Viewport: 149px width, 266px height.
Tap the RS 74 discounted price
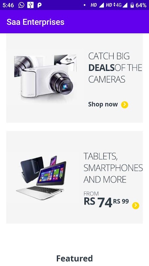tap(98, 202)
